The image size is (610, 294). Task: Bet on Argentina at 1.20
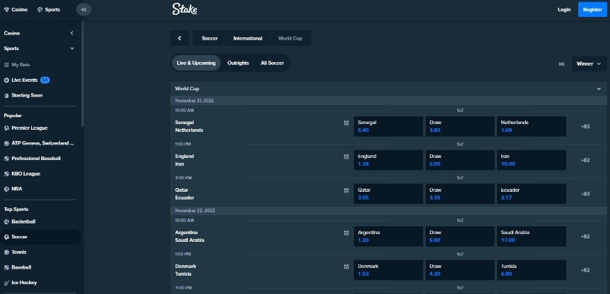(x=388, y=236)
